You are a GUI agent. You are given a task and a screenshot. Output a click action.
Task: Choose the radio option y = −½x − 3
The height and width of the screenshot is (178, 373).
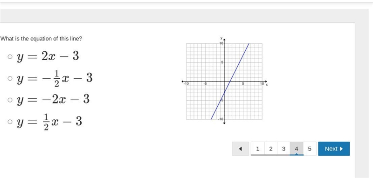pyautogui.click(x=10, y=78)
